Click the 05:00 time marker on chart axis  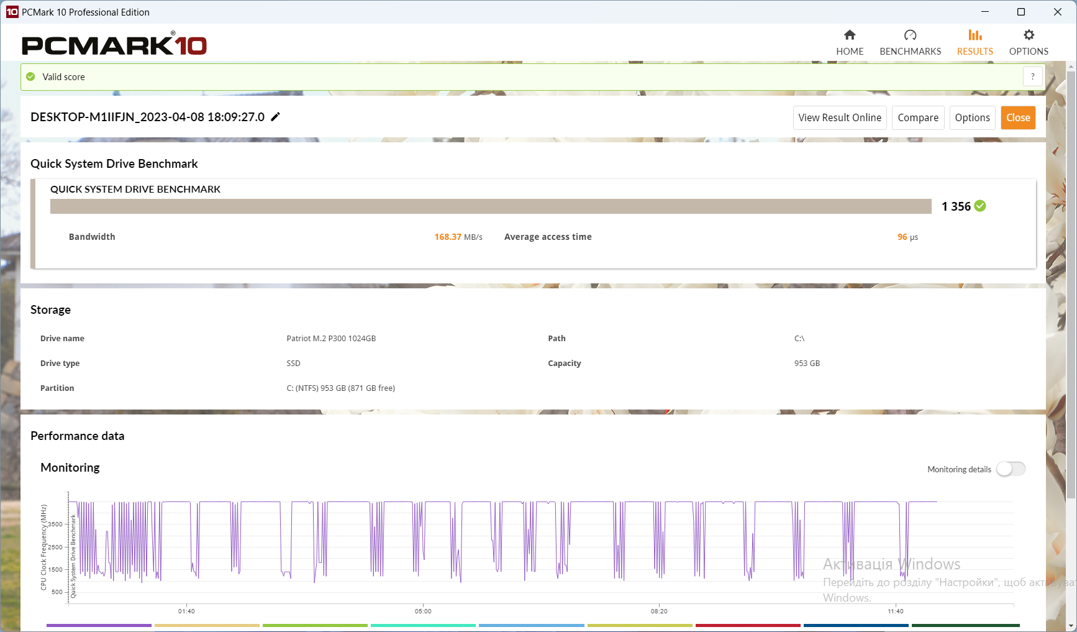(423, 611)
